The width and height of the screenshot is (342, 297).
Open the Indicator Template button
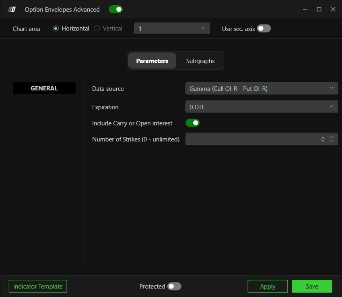click(38, 286)
